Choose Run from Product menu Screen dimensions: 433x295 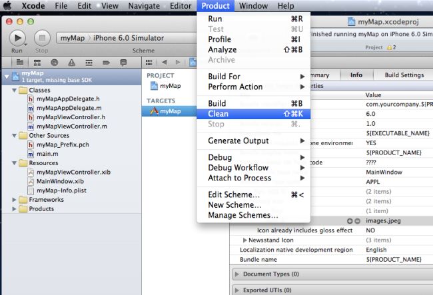click(254, 19)
